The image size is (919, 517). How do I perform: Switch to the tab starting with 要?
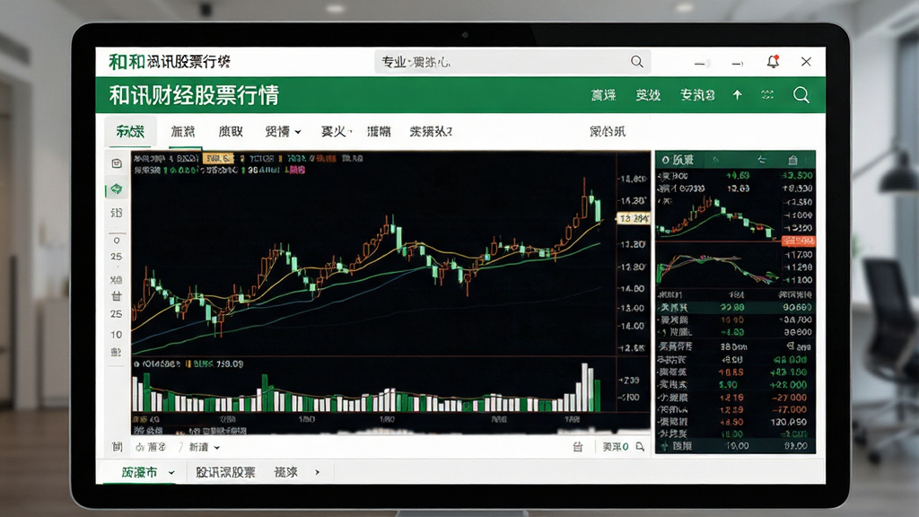[336, 131]
